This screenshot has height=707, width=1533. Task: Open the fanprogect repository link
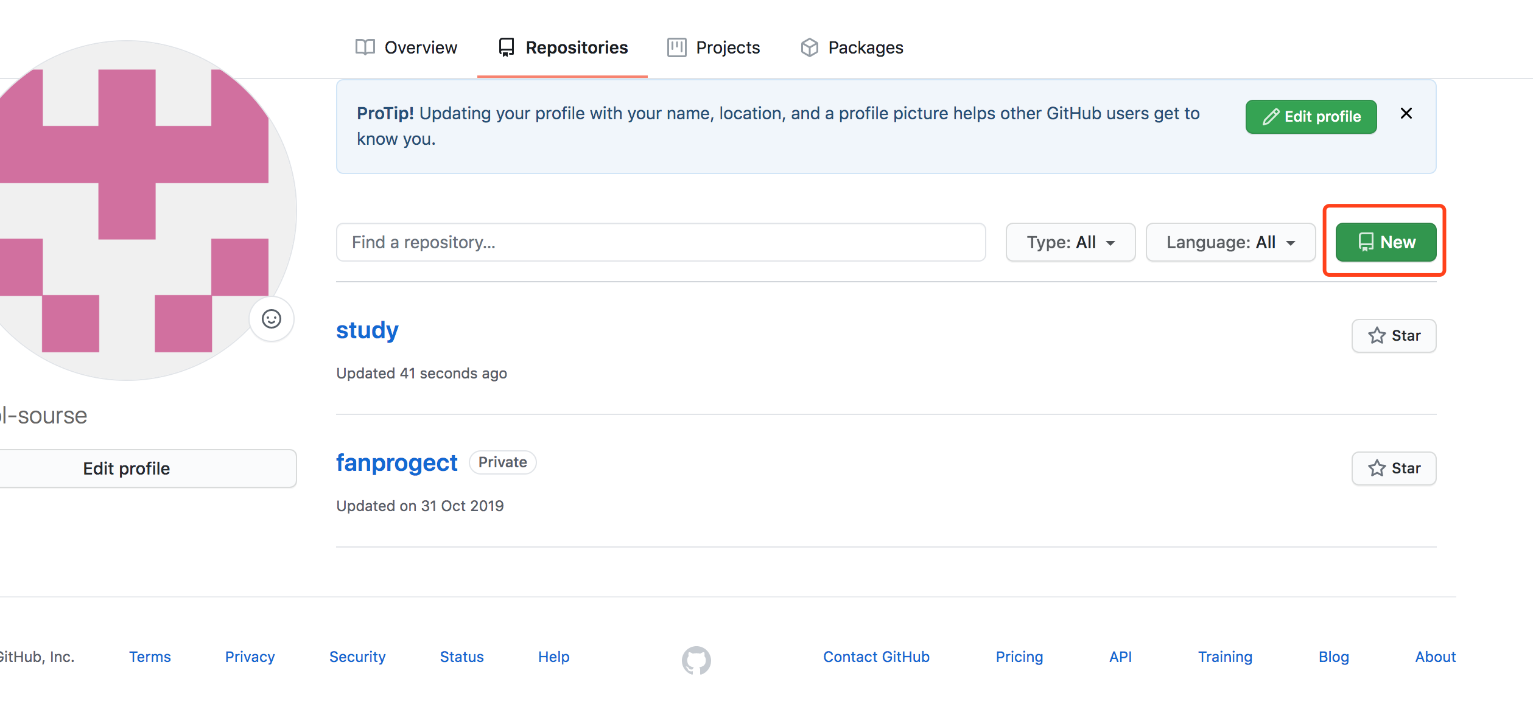(396, 463)
